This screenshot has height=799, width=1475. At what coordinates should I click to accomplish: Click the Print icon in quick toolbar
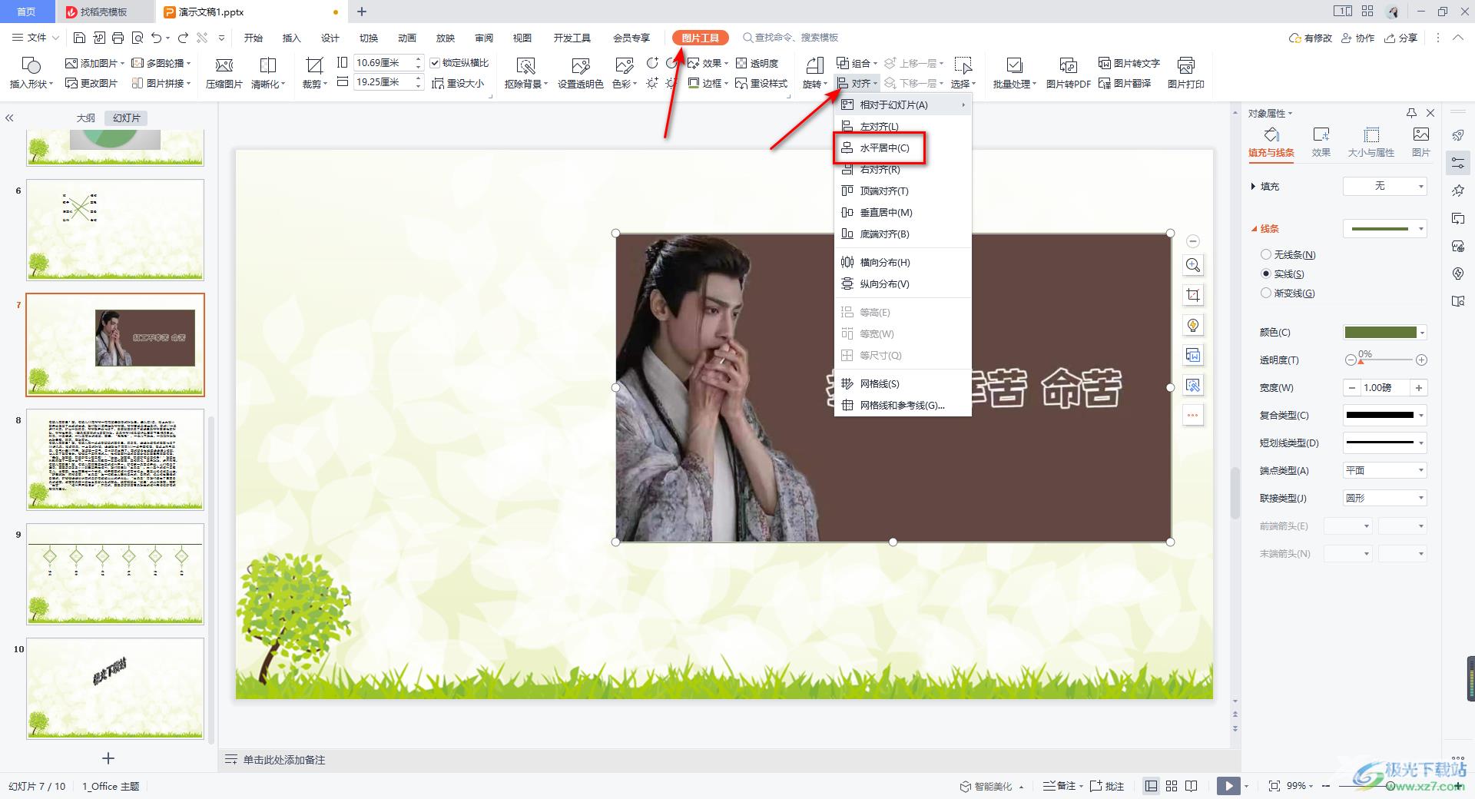118,38
